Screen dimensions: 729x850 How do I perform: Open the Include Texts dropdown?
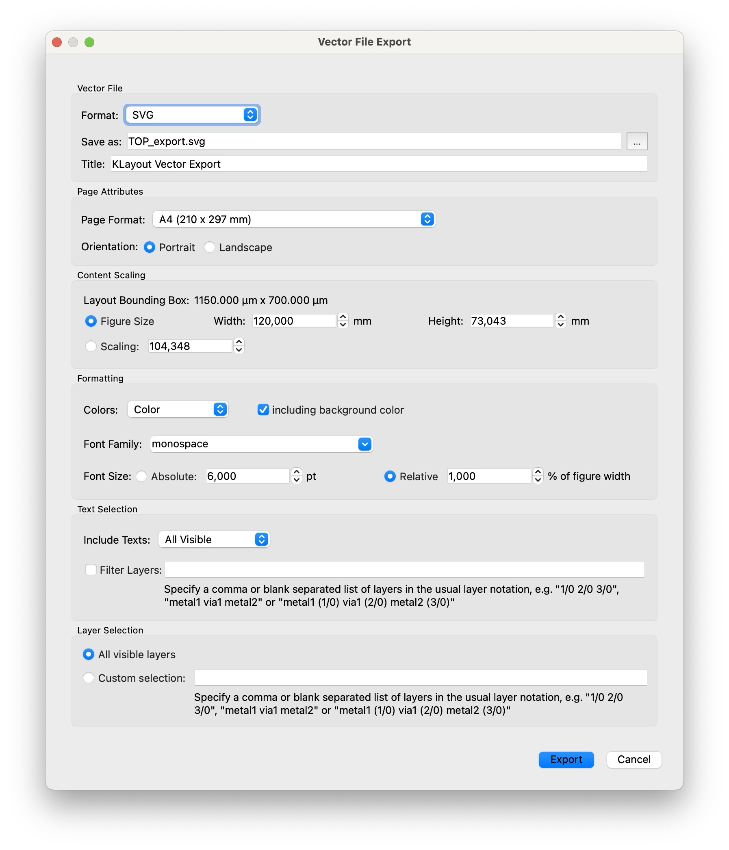tap(214, 540)
